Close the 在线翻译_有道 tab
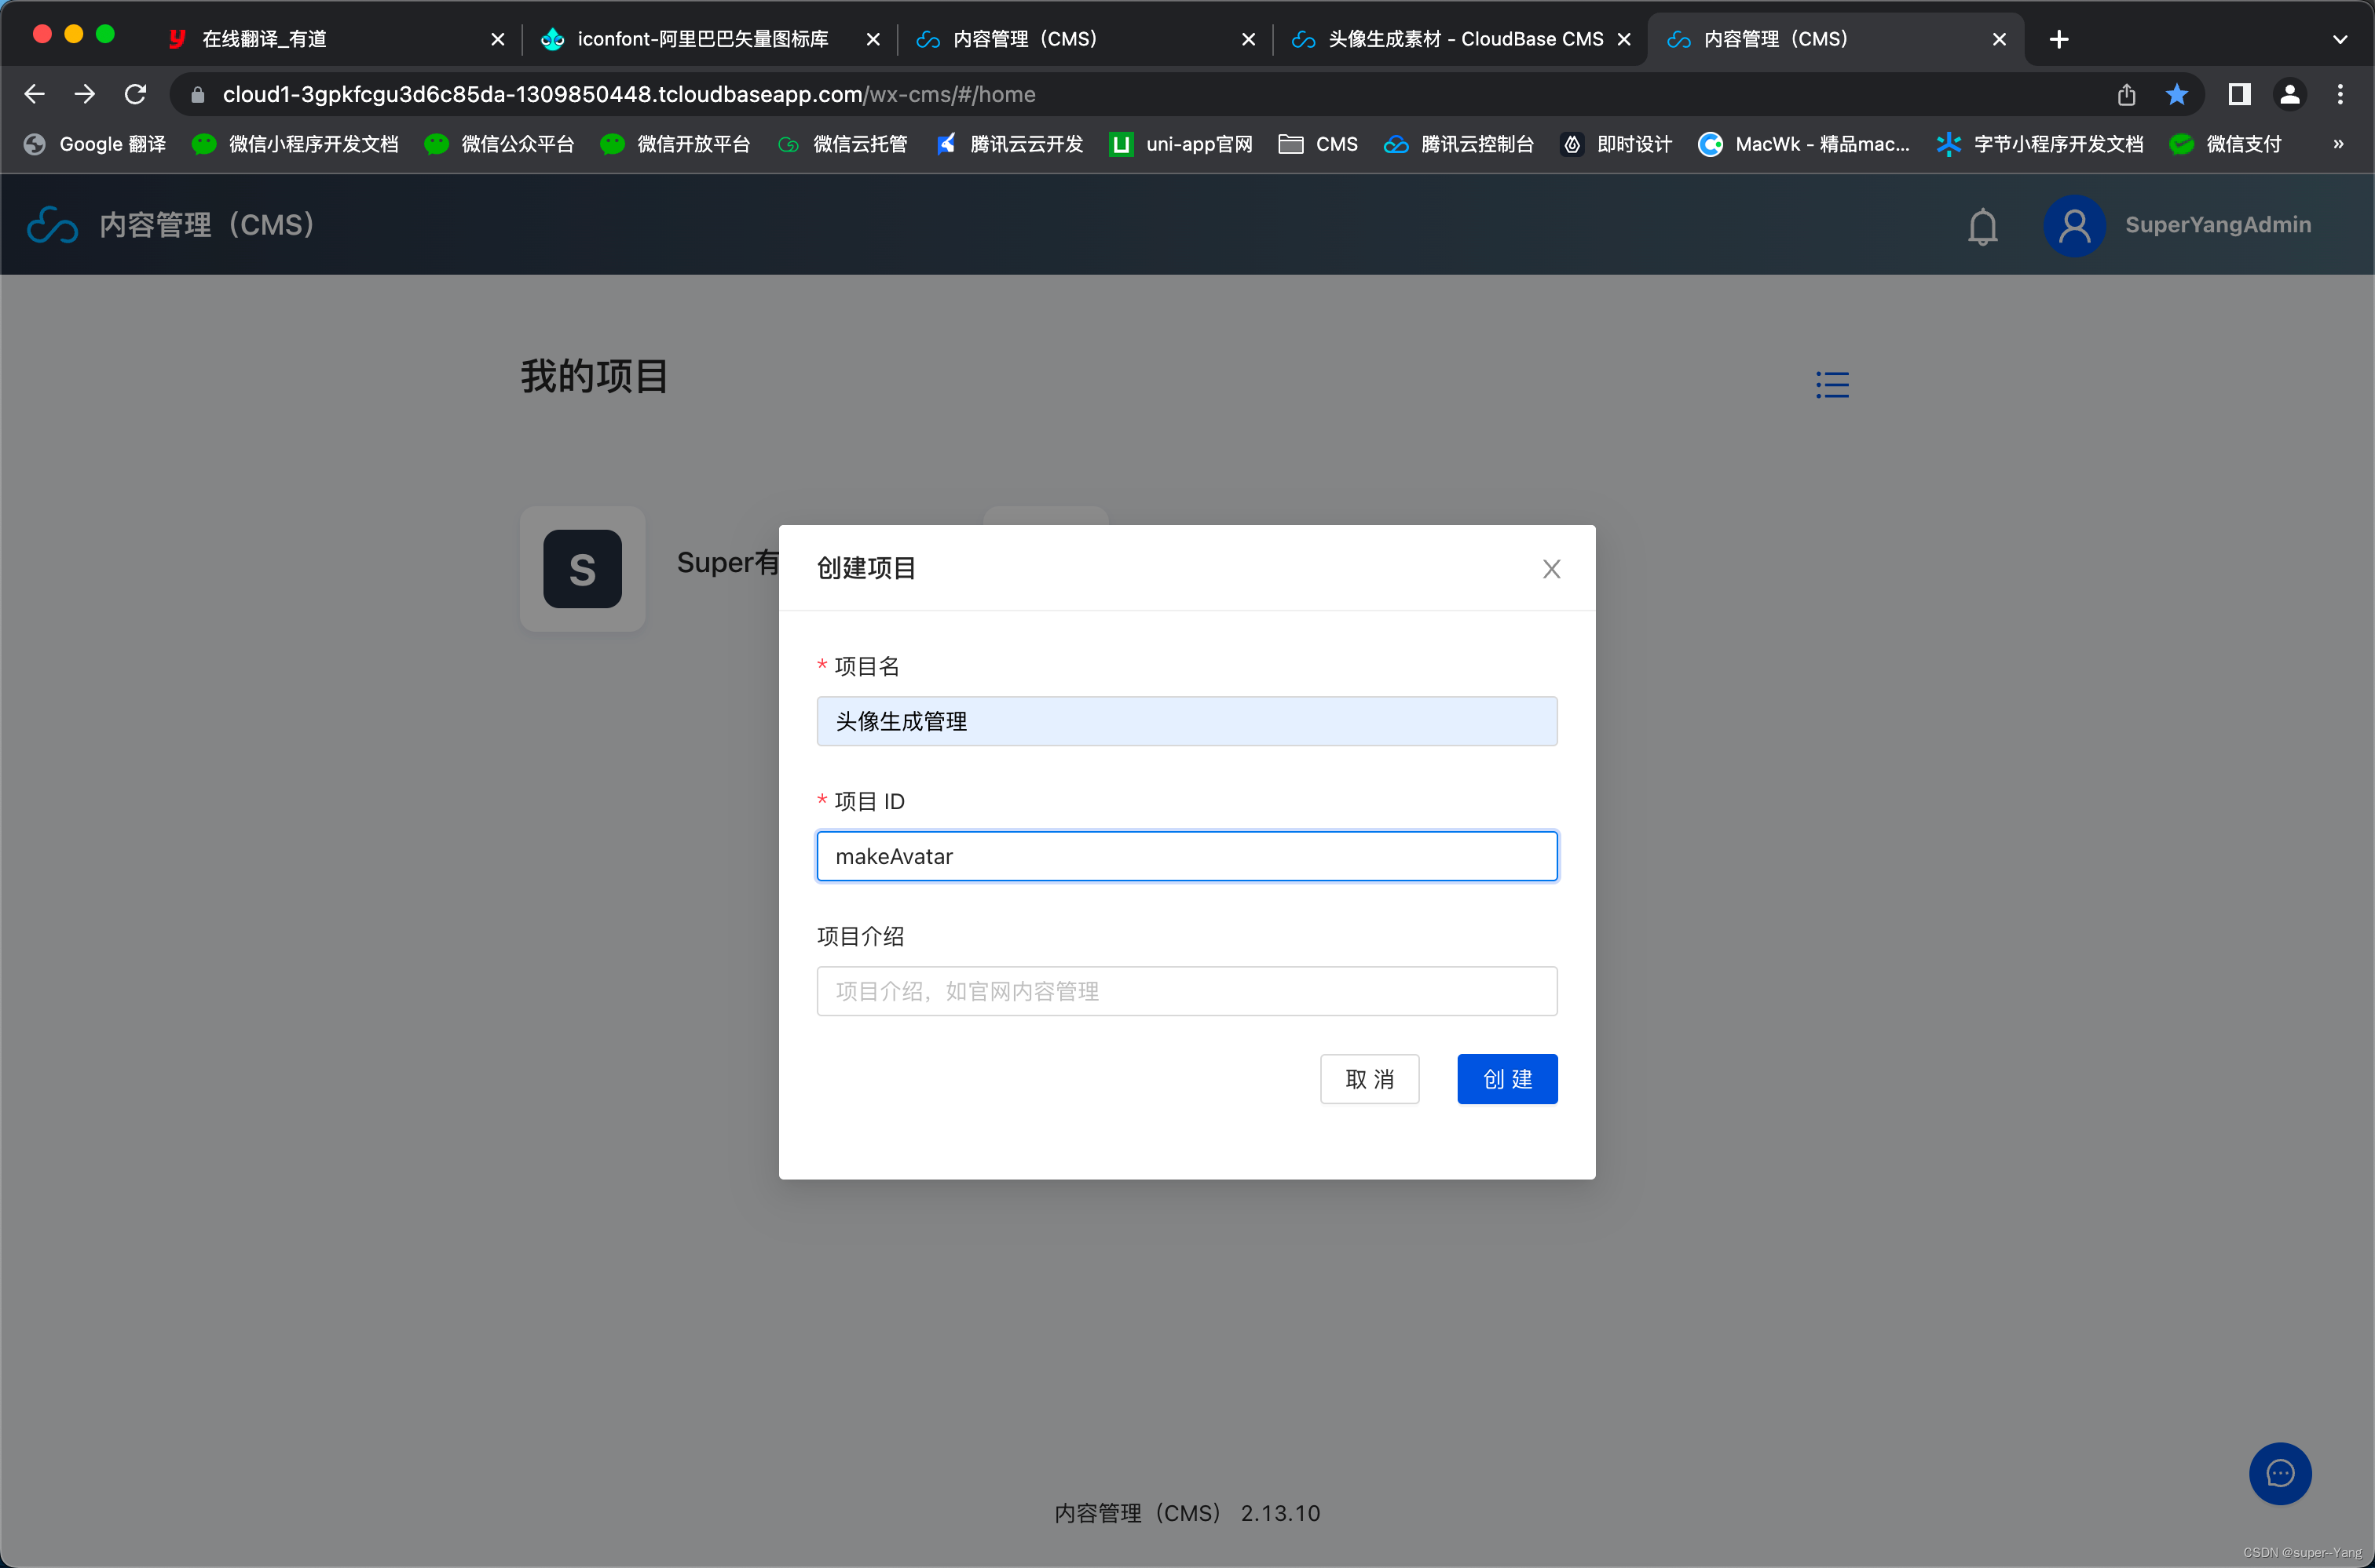The height and width of the screenshot is (1568, 2375). tap(497, 39)
